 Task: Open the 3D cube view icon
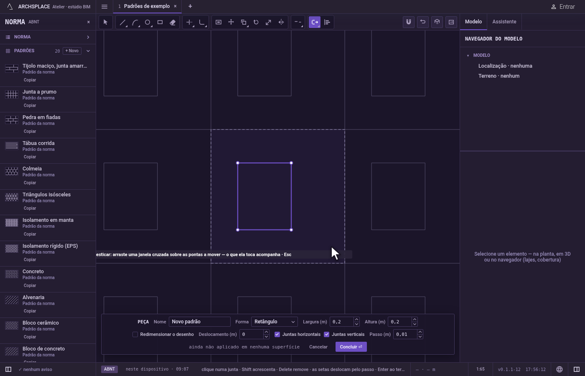pos(437,22)
